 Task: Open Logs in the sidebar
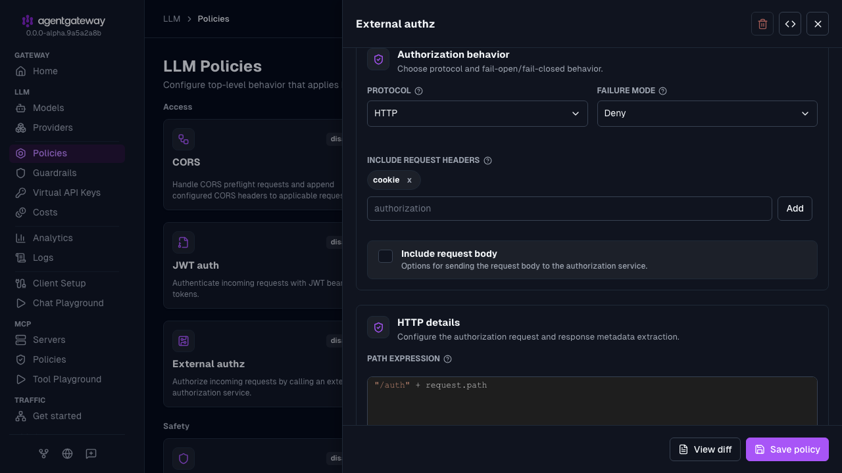67,258
